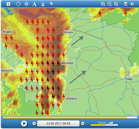Step to the next radar frame
This screenshot has height=129, width=139.
pyautogui.click(x=82, y=123)
